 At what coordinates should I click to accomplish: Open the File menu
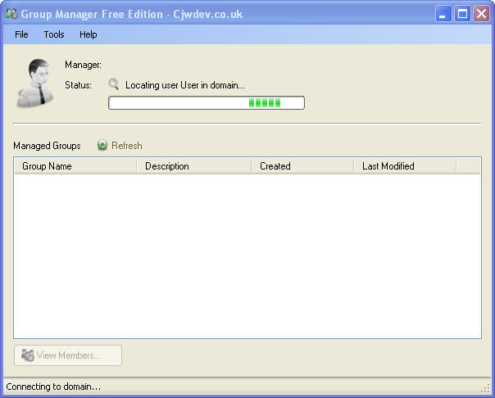(21, 34)
